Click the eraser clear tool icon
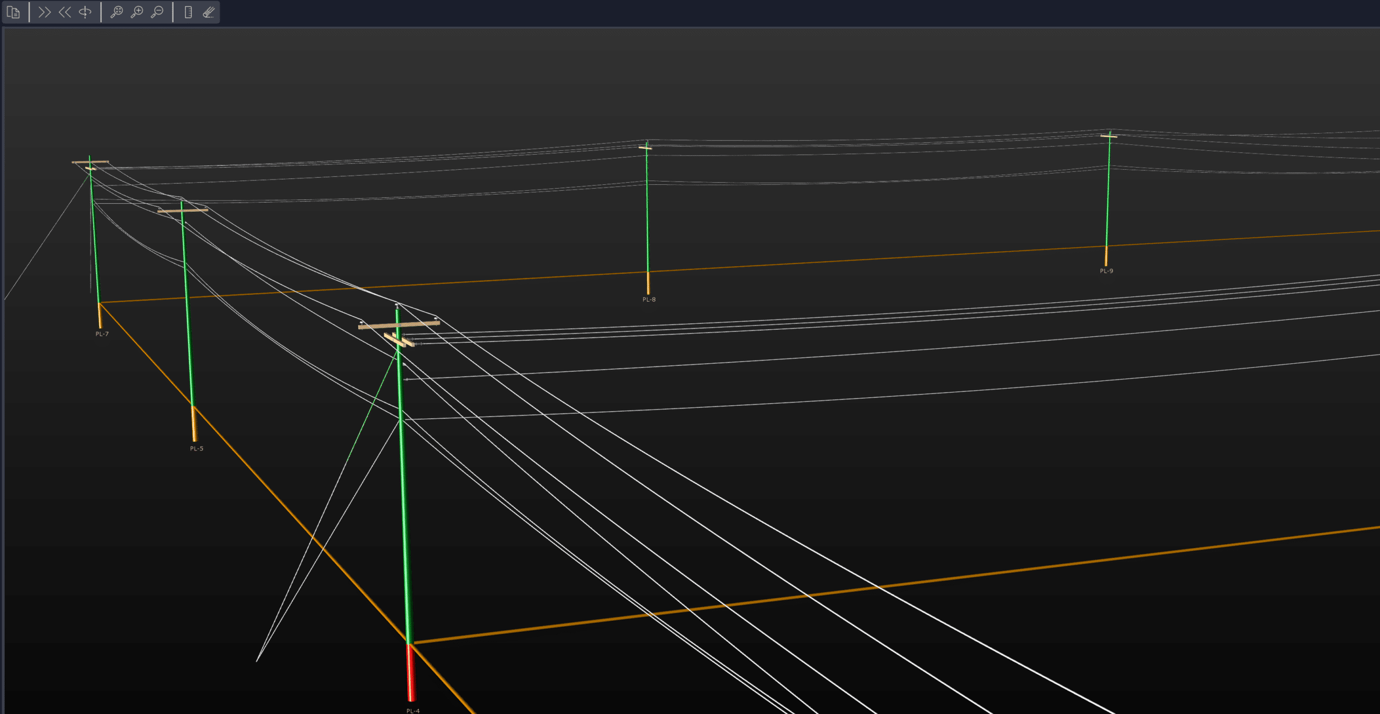This screenshot has width=1380, height=714. point(209,12)
